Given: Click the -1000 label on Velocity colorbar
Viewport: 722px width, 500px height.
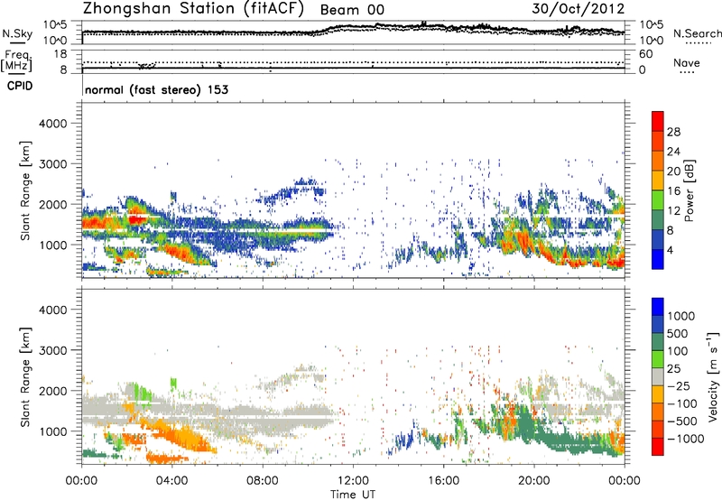Looking at the screenshot, I should click(685, 439).
